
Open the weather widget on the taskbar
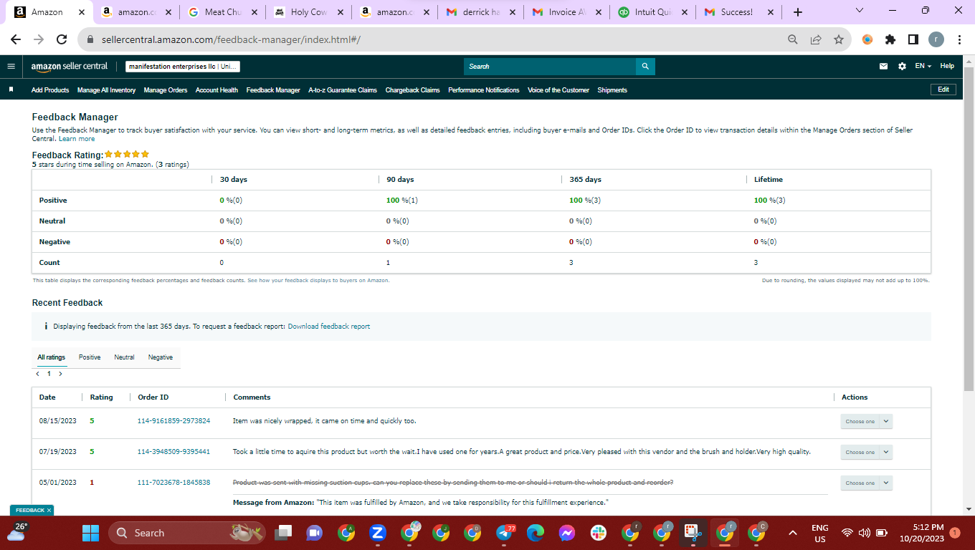(x=19, y=532)
